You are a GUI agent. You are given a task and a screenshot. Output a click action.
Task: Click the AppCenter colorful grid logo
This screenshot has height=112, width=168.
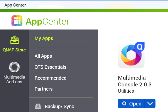click(17, 21)
